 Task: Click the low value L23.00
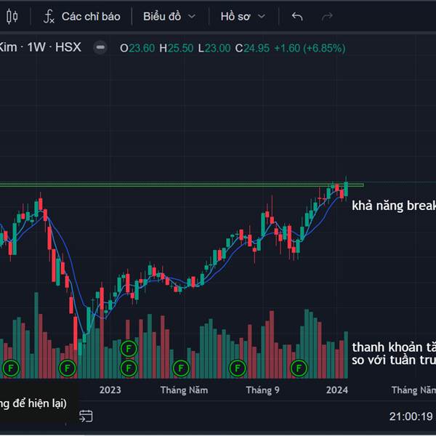click(214, 48)
